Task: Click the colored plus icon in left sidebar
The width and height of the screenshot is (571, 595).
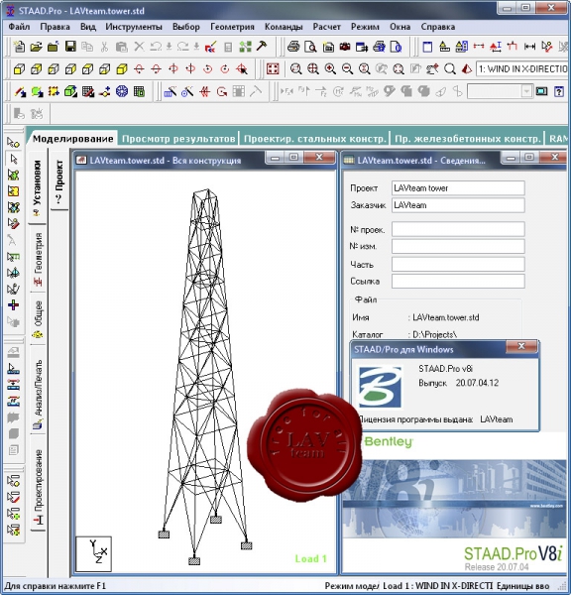Action: coord(13,305)
